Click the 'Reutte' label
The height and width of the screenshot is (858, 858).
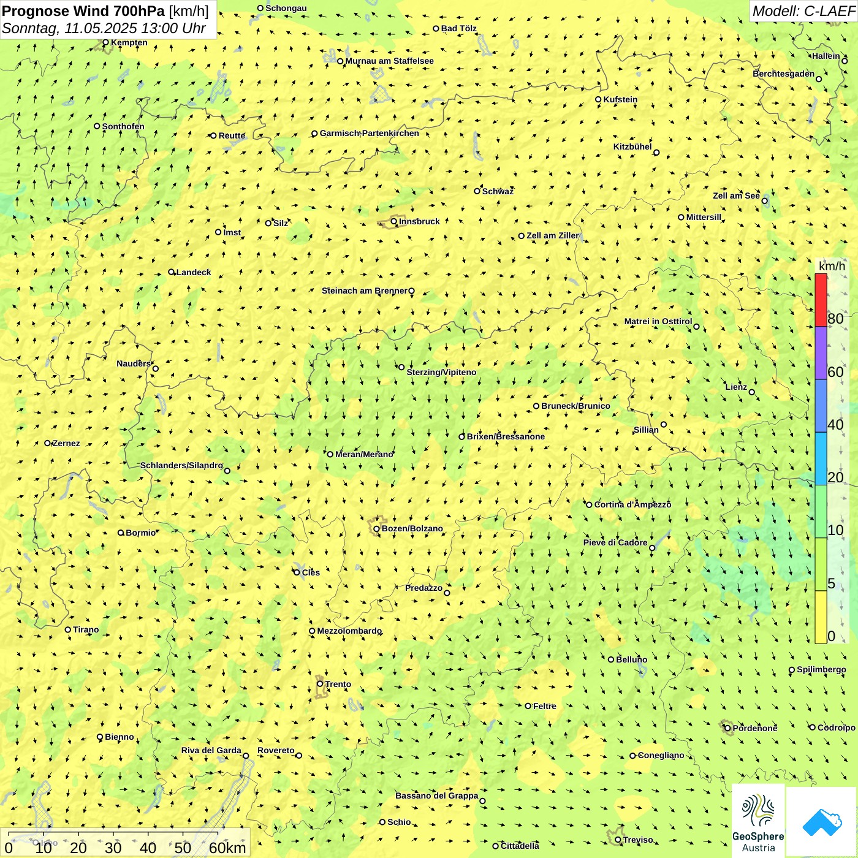[x=232, y=135]
